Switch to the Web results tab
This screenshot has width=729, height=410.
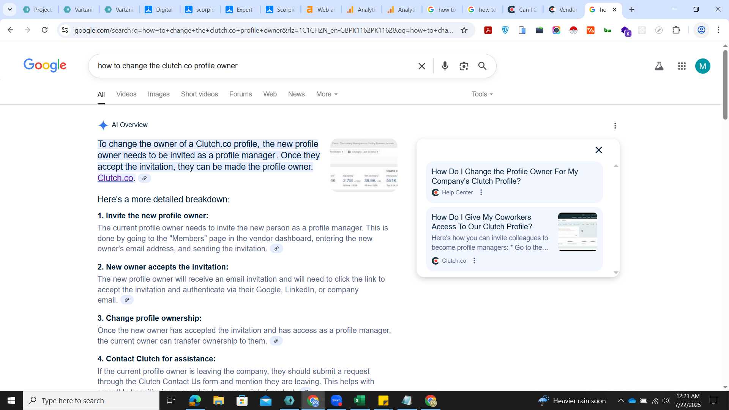pyautogui.click(x=270, y=94)
